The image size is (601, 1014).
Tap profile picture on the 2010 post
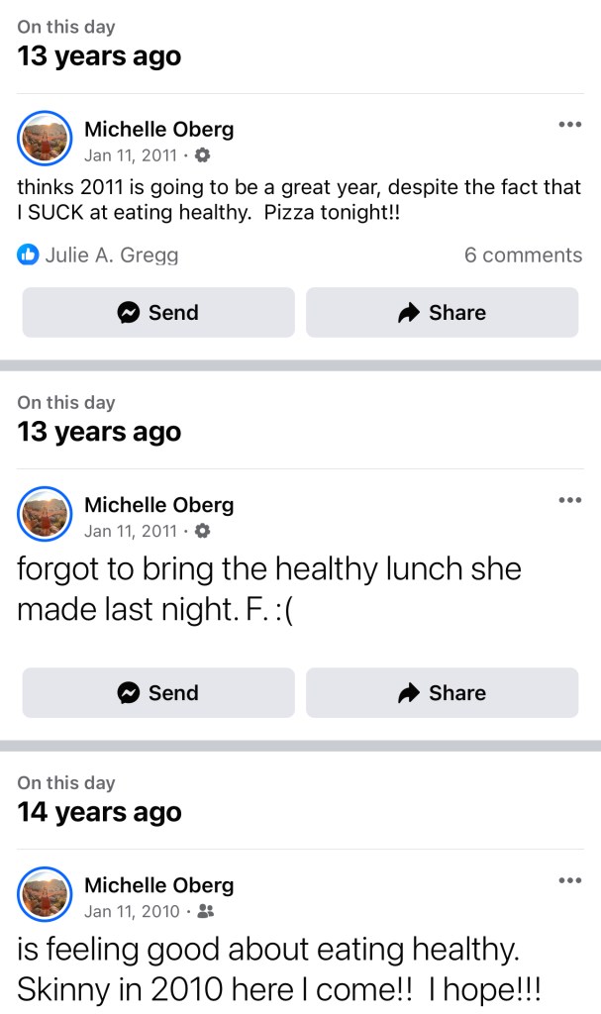point(45,895)
